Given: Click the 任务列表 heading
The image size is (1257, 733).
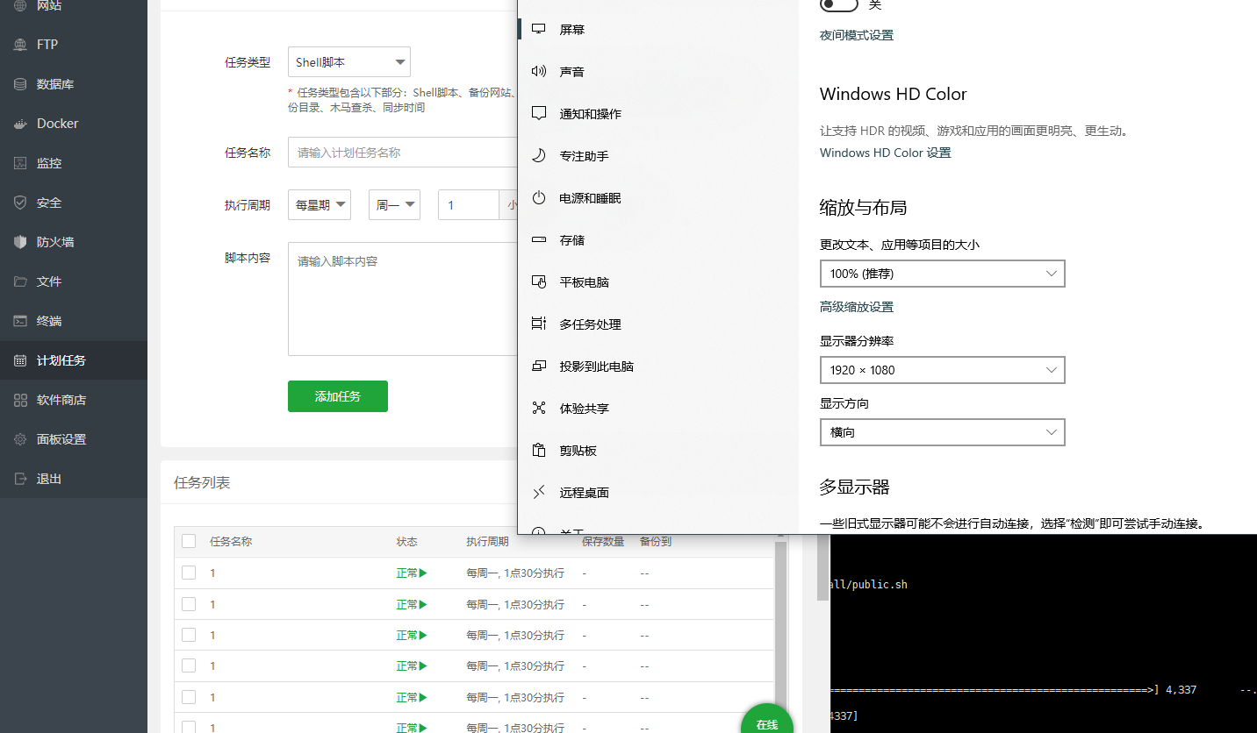Looking at the screenshot, I should (202, 483).
